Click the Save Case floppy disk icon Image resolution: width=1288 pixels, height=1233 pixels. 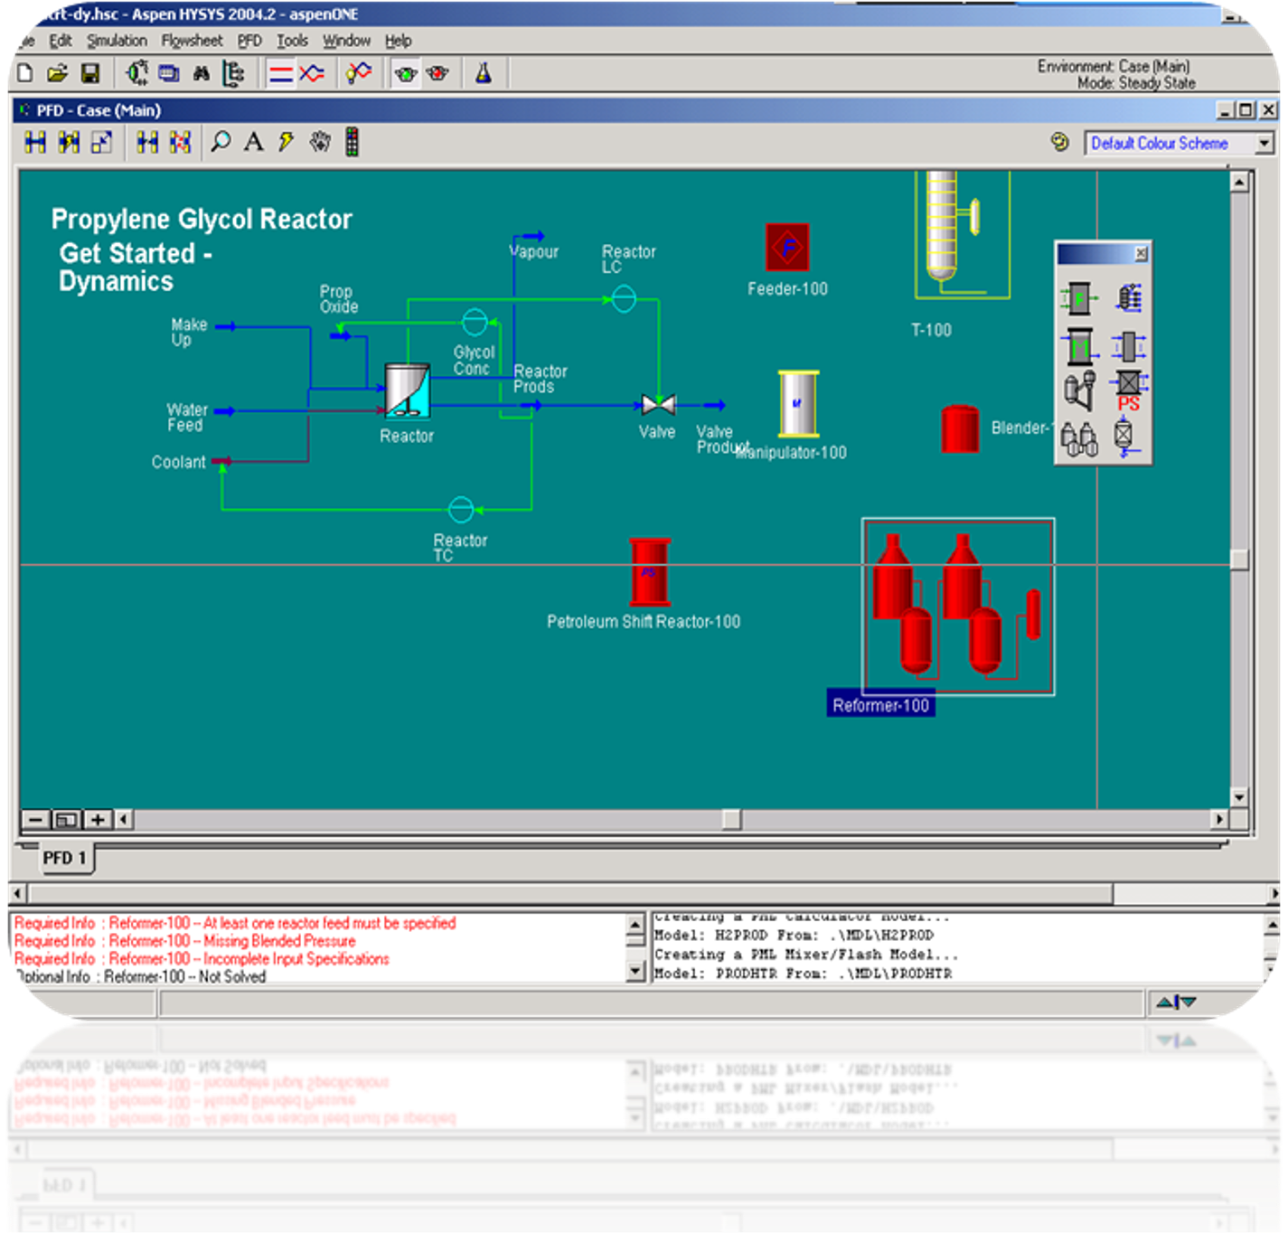(x=90, y=73)
